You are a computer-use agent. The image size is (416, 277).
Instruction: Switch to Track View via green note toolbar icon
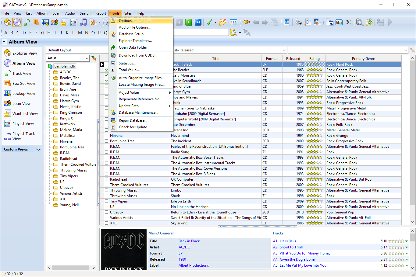pos(27,22)
